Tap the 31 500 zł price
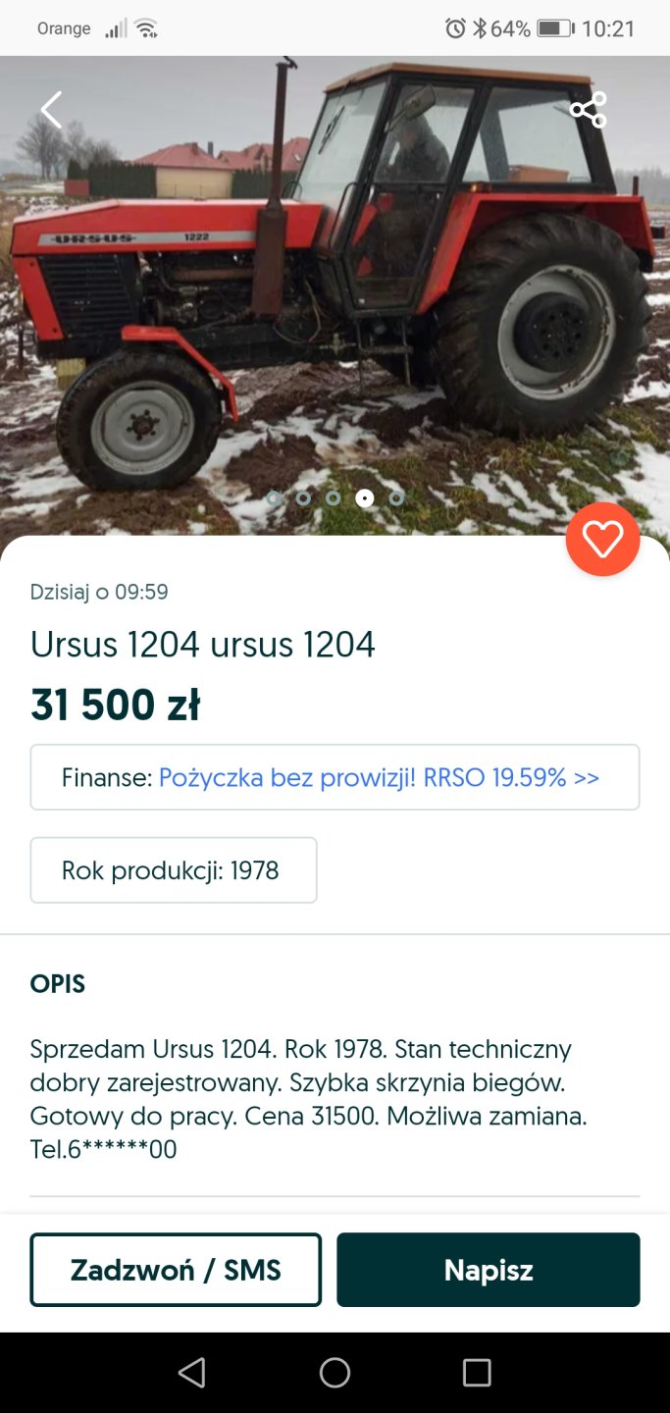Screen dimensions: 670x1413 pyautogui.click(x=116, y=706)
